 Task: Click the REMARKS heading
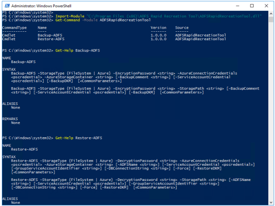click(10, 119)
